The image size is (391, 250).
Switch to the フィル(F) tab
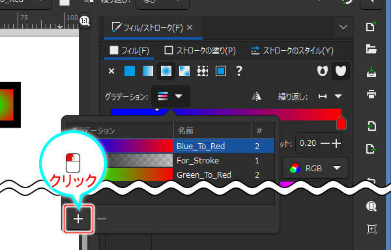pyautogui.click(x=129, y=51)
